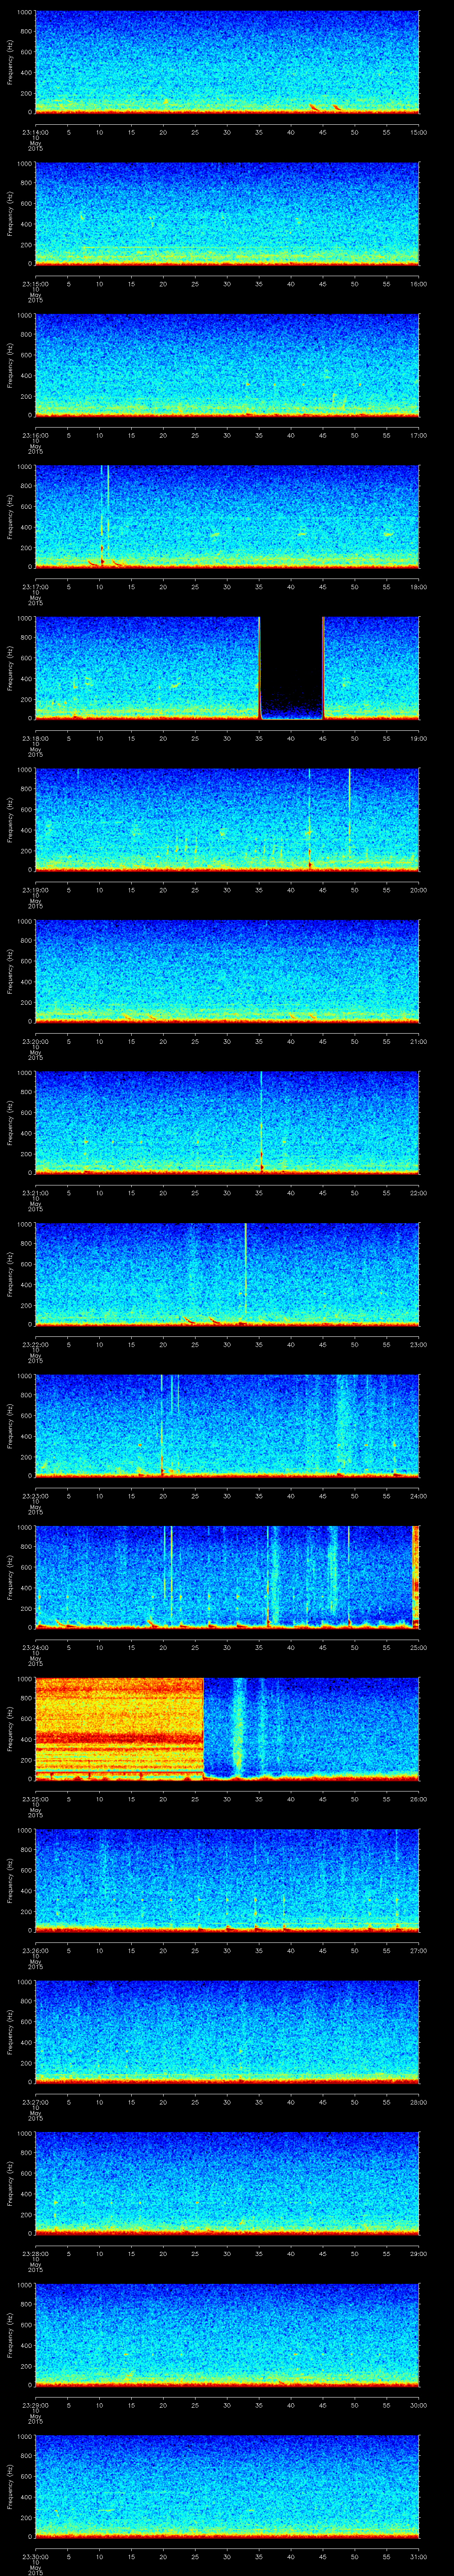Select the 23:16:00 timestamp label
The width and height of the screenshot is (454, 2576).
35,435
